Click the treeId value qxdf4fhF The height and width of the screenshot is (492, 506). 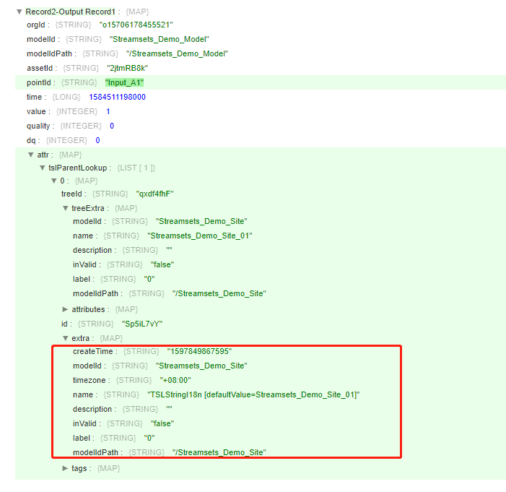pos(155,194)
